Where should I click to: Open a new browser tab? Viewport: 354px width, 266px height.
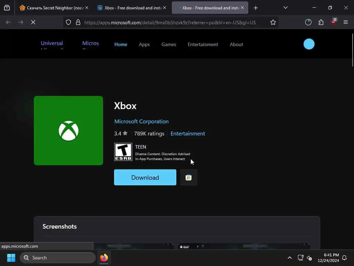pos(255,8)
